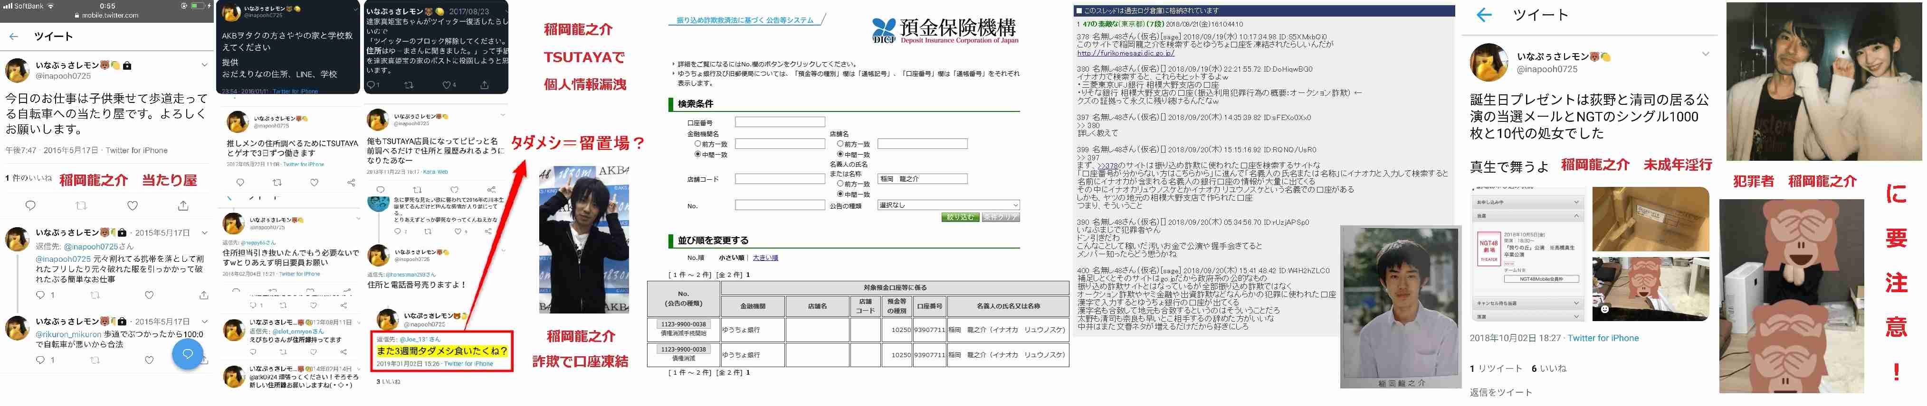Open the NGT48 ticket screenshot attachment
Viewport: 1927px width, 406px height.
(1528, 254)
